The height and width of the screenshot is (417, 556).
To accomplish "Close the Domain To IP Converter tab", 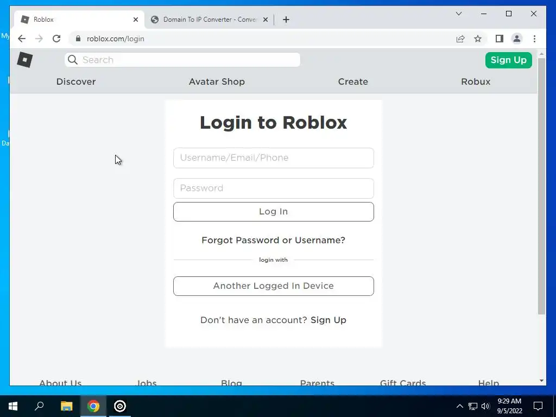I will coord(265,20).
